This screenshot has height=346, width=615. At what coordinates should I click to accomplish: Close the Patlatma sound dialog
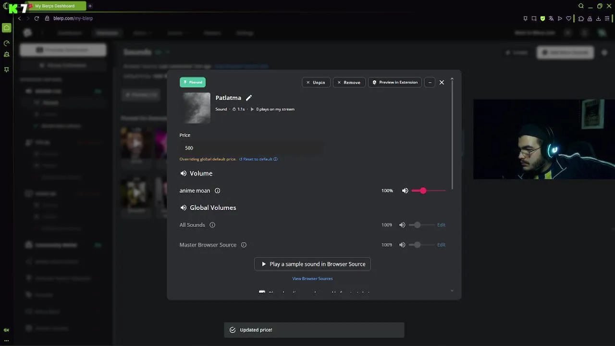click(x=442, y=83)
